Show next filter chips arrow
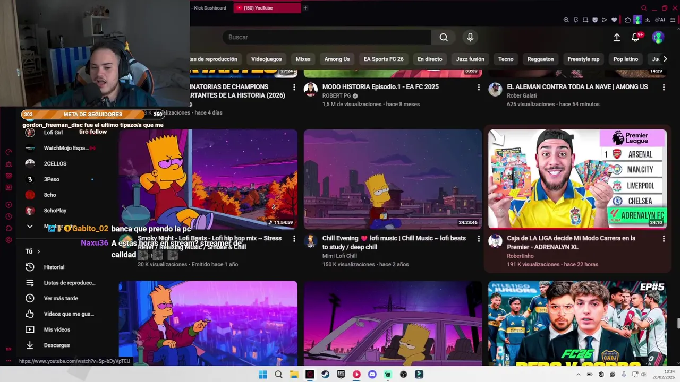 tap(665, 59)
